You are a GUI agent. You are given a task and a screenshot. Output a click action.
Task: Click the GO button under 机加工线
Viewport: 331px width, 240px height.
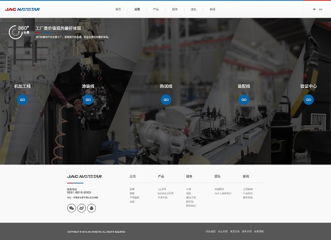pos(22,100)
